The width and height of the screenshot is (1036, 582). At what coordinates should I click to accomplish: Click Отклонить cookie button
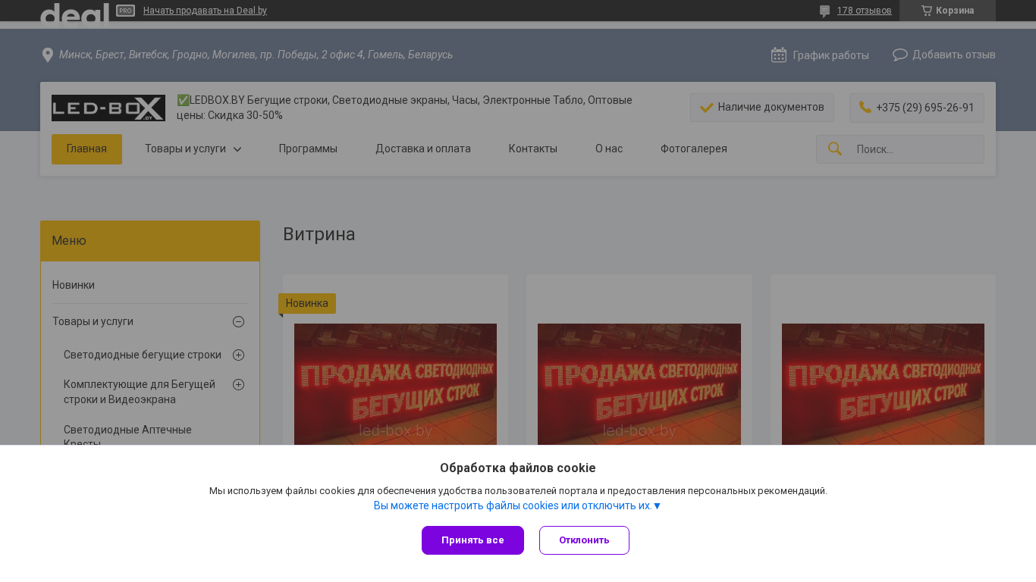pyautogui.click(x=584, y=540)
